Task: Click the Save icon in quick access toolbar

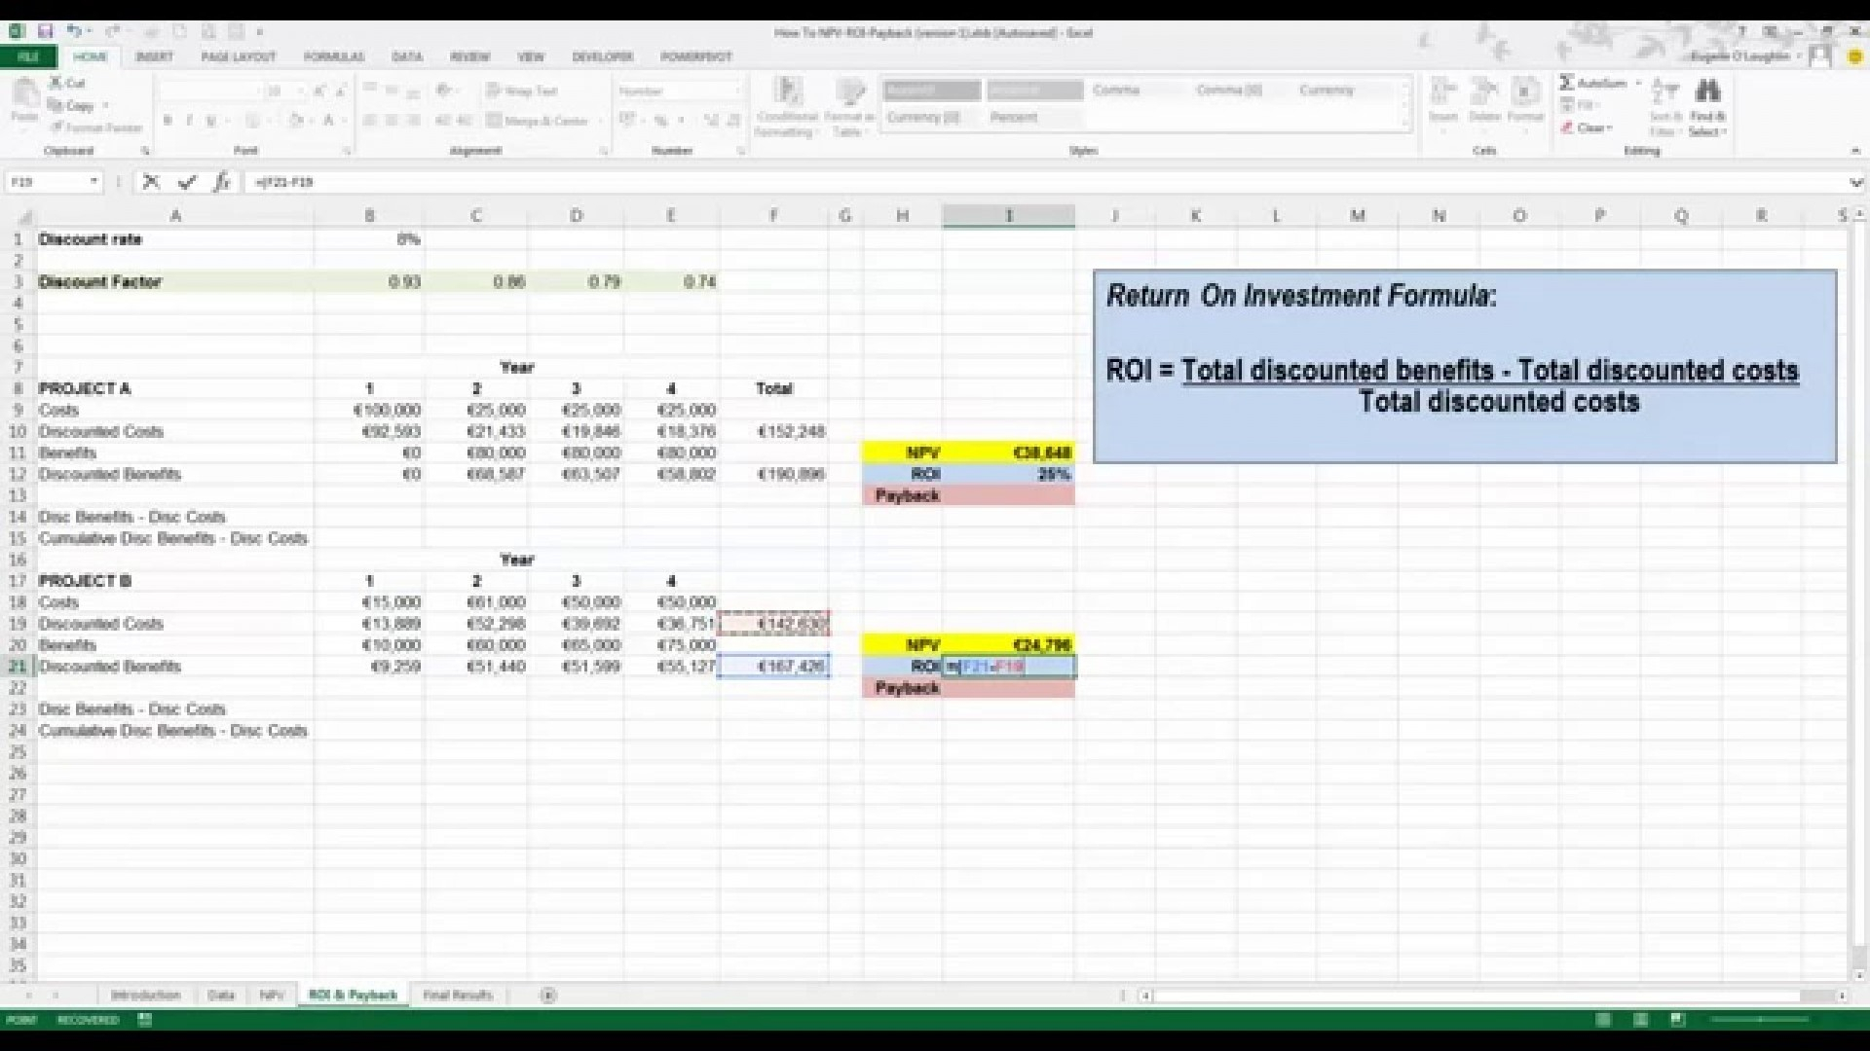Action: (x=45, y=32)
